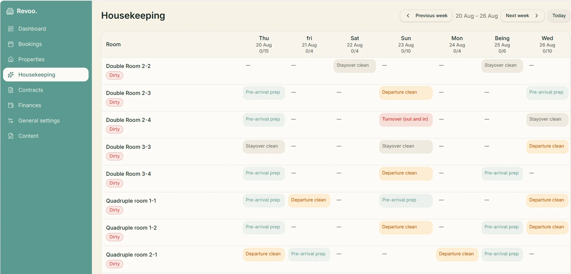Click the right chevron beside Next week
The image size is (571, 274).
[x=537, y=16]
